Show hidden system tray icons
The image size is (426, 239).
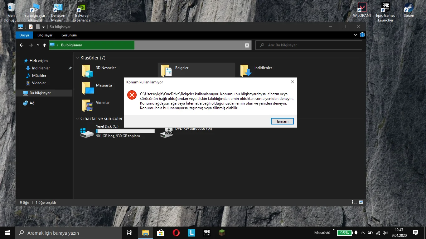click(363, 233)
